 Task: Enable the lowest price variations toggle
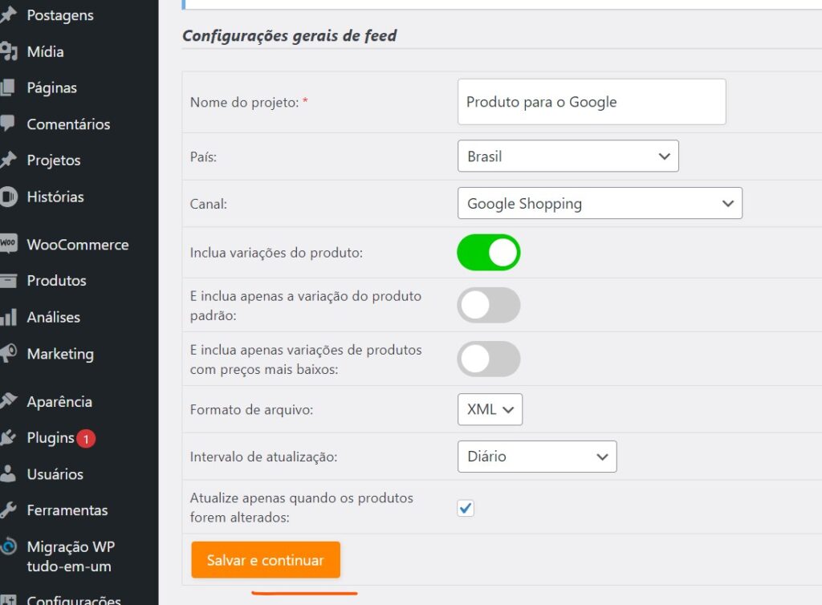(x=489, y=359)
